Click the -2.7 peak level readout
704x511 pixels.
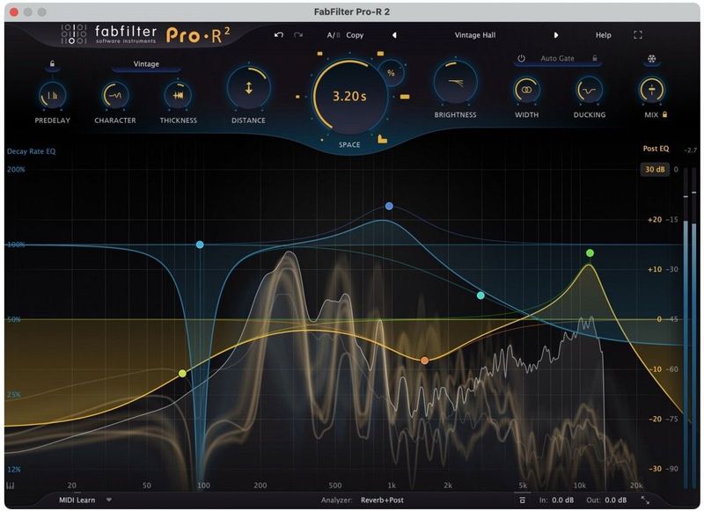(x=690, y=150)
